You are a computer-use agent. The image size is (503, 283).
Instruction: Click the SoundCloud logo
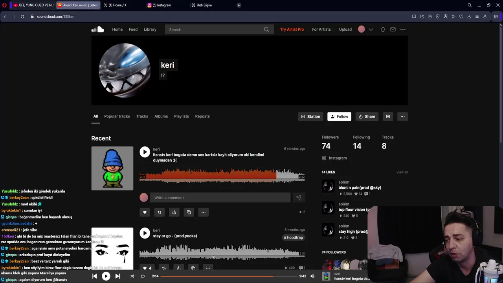(97, 29)
